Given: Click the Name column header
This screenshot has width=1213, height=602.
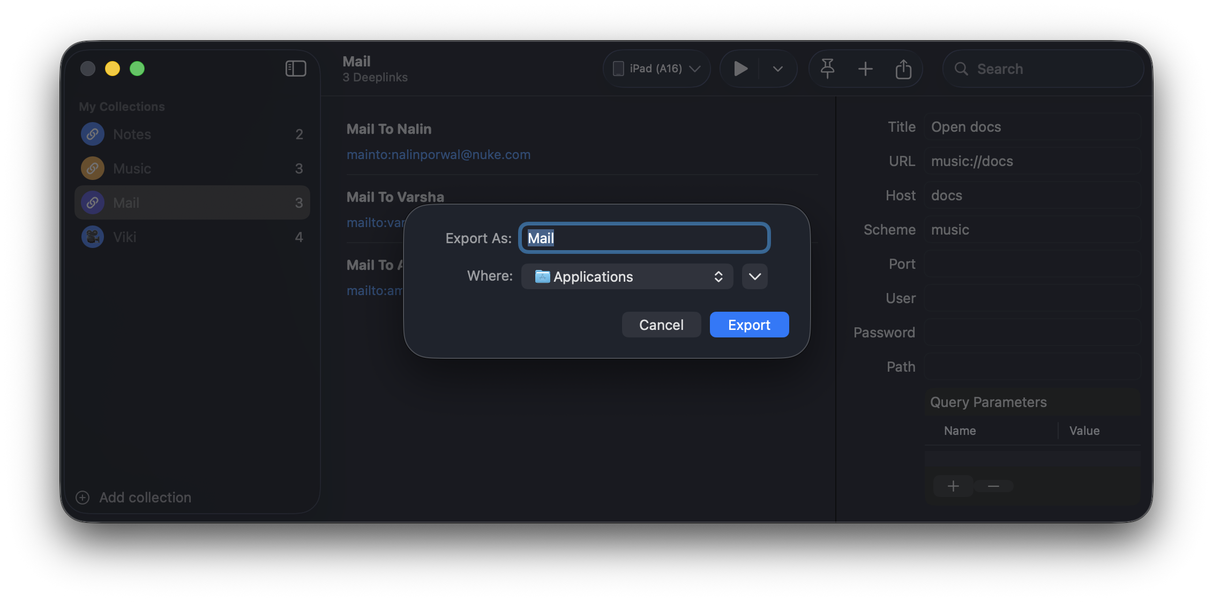Looking at the screenshot, I should 960,431.
